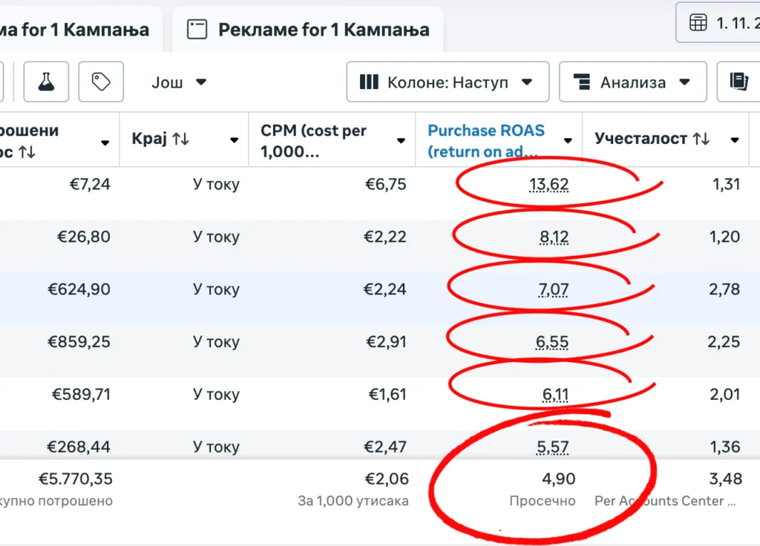Sort by the Учесталост column arrows

[x=701, y=139]
